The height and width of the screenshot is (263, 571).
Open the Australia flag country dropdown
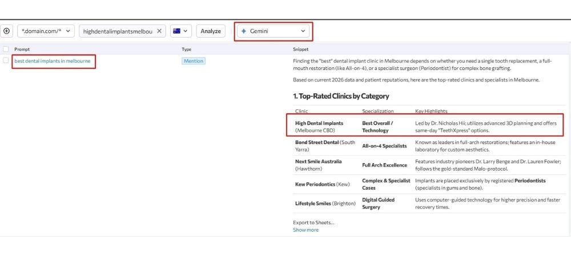[x=180, y=31]
